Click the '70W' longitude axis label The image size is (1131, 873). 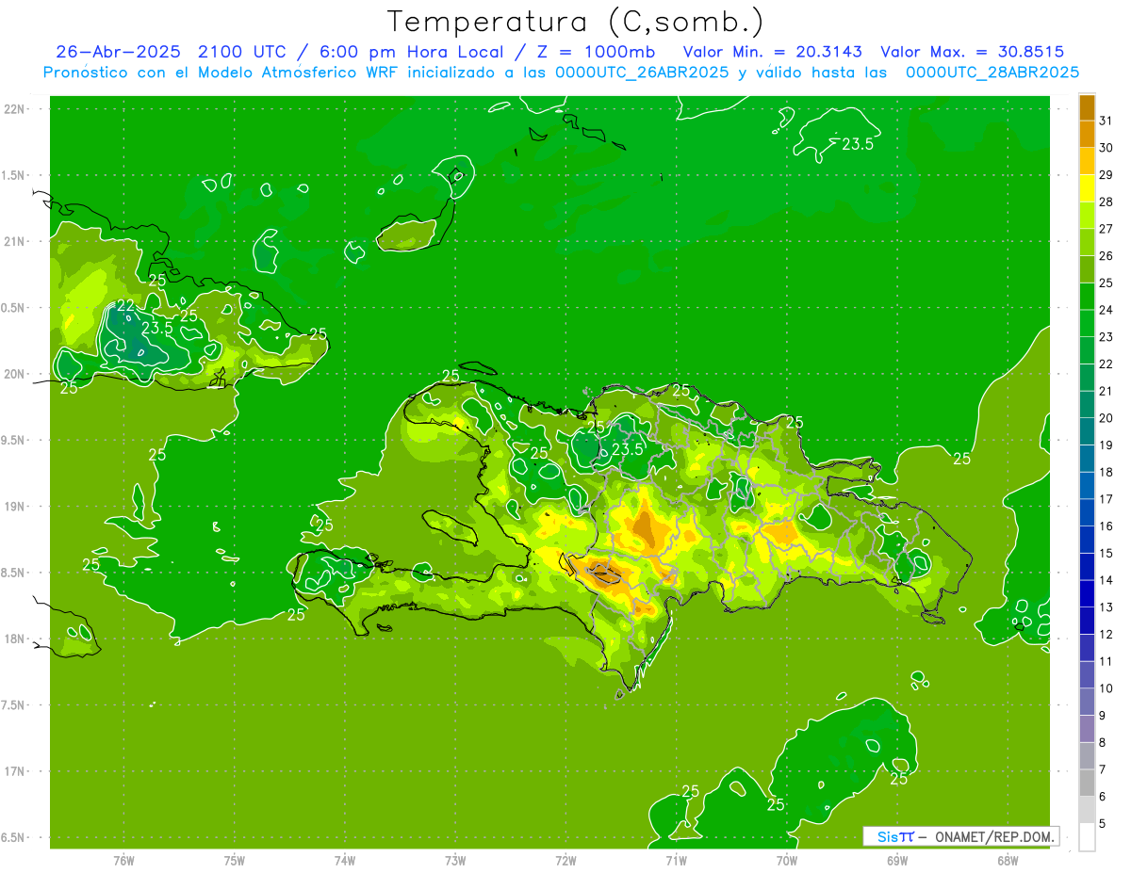(787, 861)
